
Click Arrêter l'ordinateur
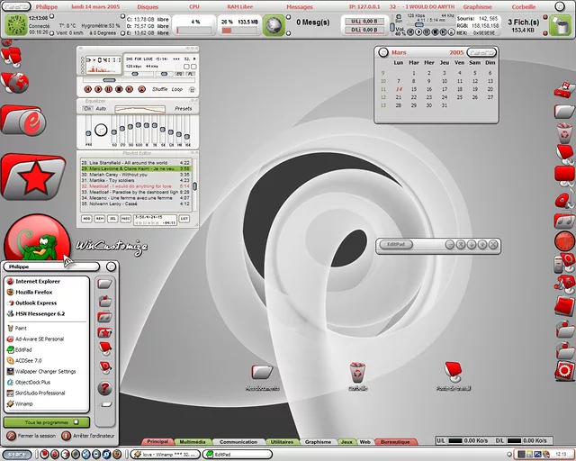pos(92,436)
